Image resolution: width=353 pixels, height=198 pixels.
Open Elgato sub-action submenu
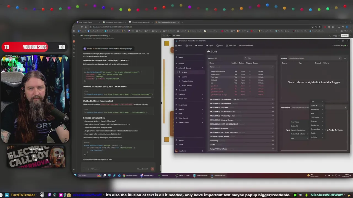pyautogui.click(x=317, y=105)
